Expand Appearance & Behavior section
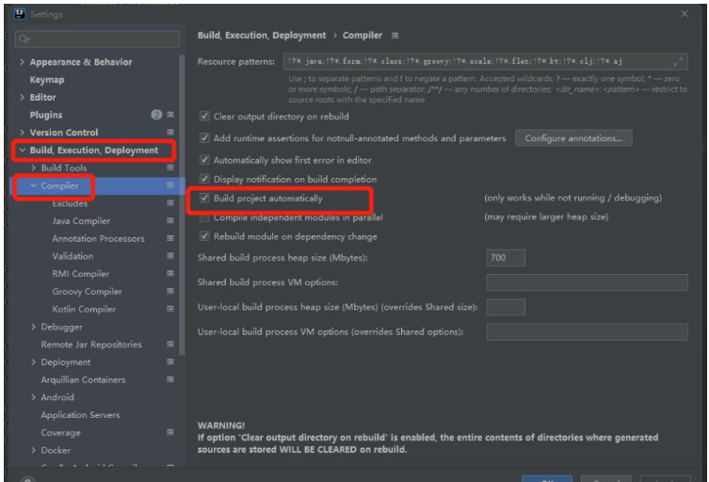The image size is (709, 482). pyautogui.click(x=22, y=62)
